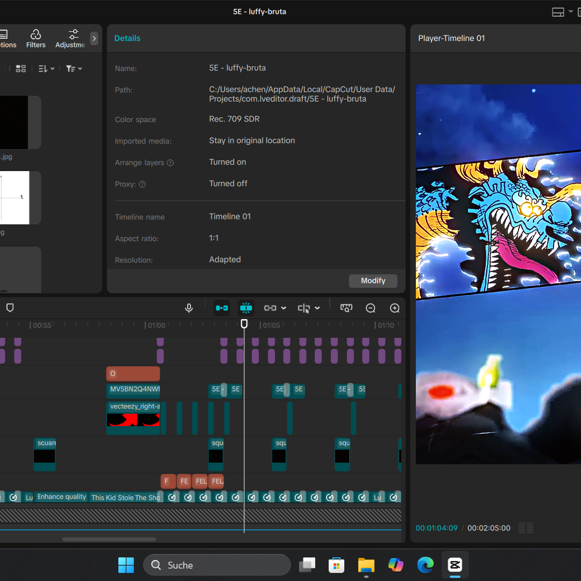Click the help icon next to Proxy

[142, 184]
